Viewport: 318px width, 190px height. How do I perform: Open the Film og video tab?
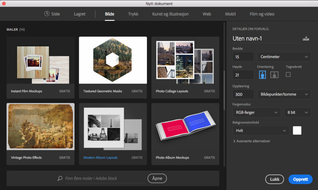click(x=262, y=14)
